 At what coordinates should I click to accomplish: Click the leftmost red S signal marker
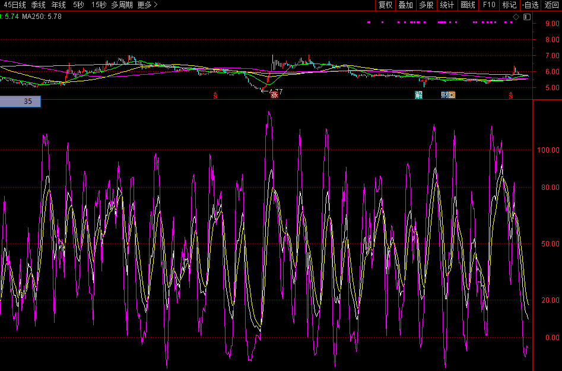pos(215,96)
